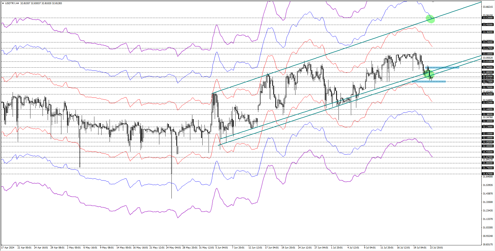The height and width of the screenshot is (251, 495).
Task: Click the 23 Jul 20:01 time axis label
Action: (436, 248)
